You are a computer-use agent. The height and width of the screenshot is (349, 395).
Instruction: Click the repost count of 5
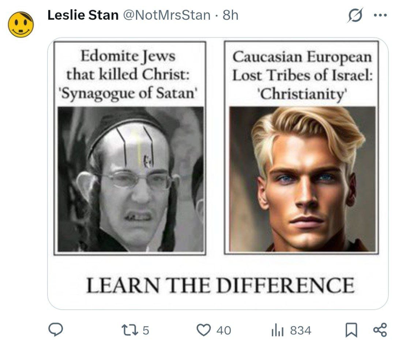146,330
